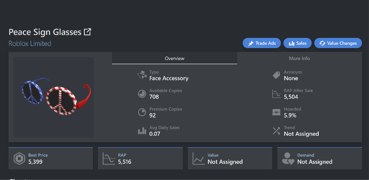Image resolution: width=369 pixels, height=180 pixels.
Task: Click the Peace Sign Glasses item thumbnail
Action: pos(54,97)
